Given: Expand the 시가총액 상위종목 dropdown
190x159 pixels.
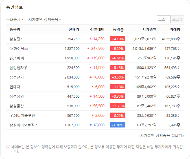Looking at the screenshot, I should [x=45, y=19].
